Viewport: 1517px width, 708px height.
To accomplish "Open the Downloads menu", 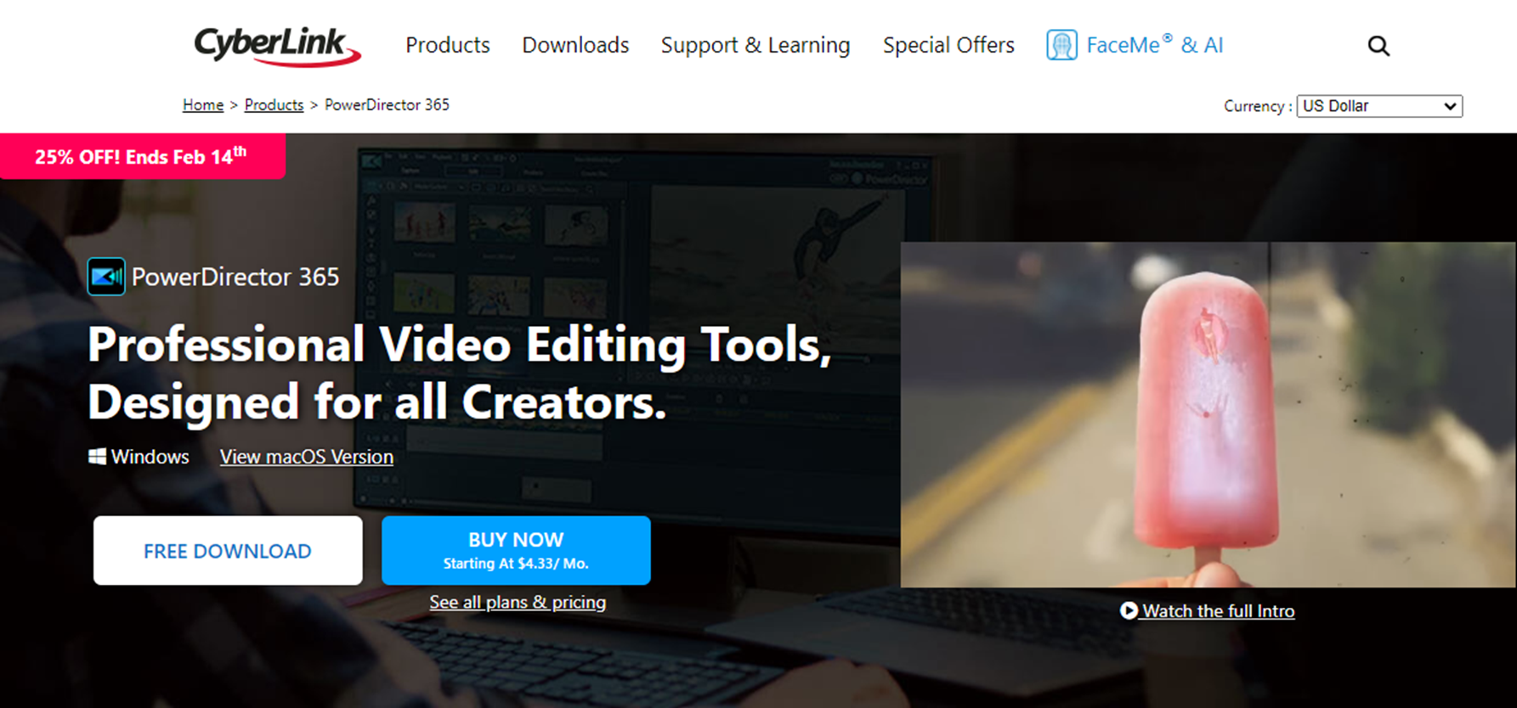I will (575, 45).
